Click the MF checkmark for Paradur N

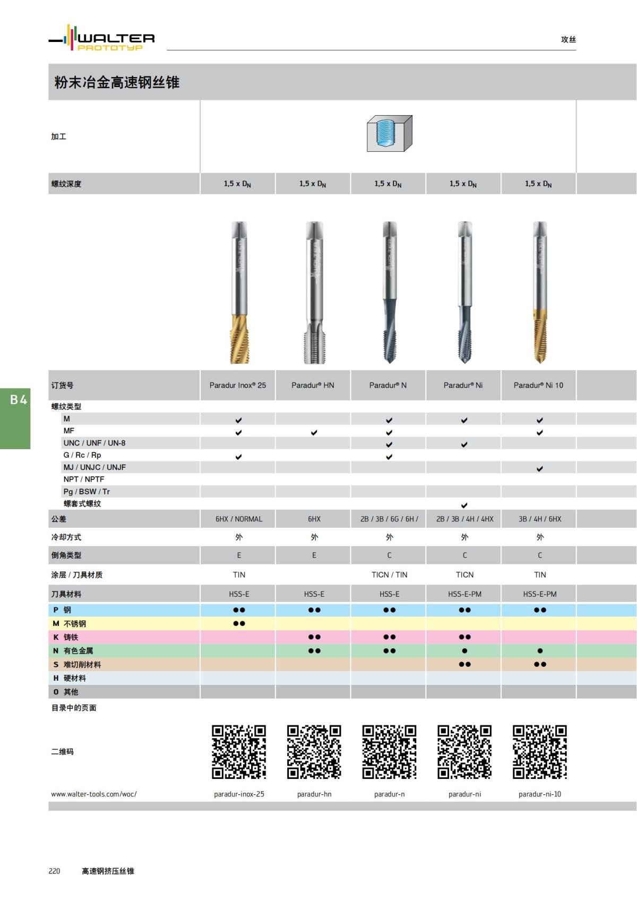tap(389, 432)
